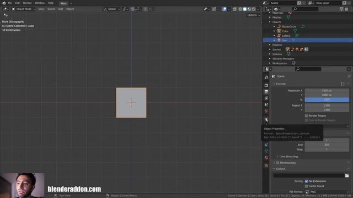Viewport: 353px width, 198px height.
Task: Open the viewport View menu
Action: pos(41,9)
